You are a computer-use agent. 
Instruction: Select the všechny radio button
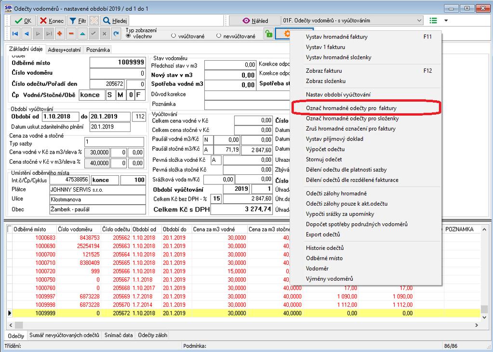coord(128,36)
